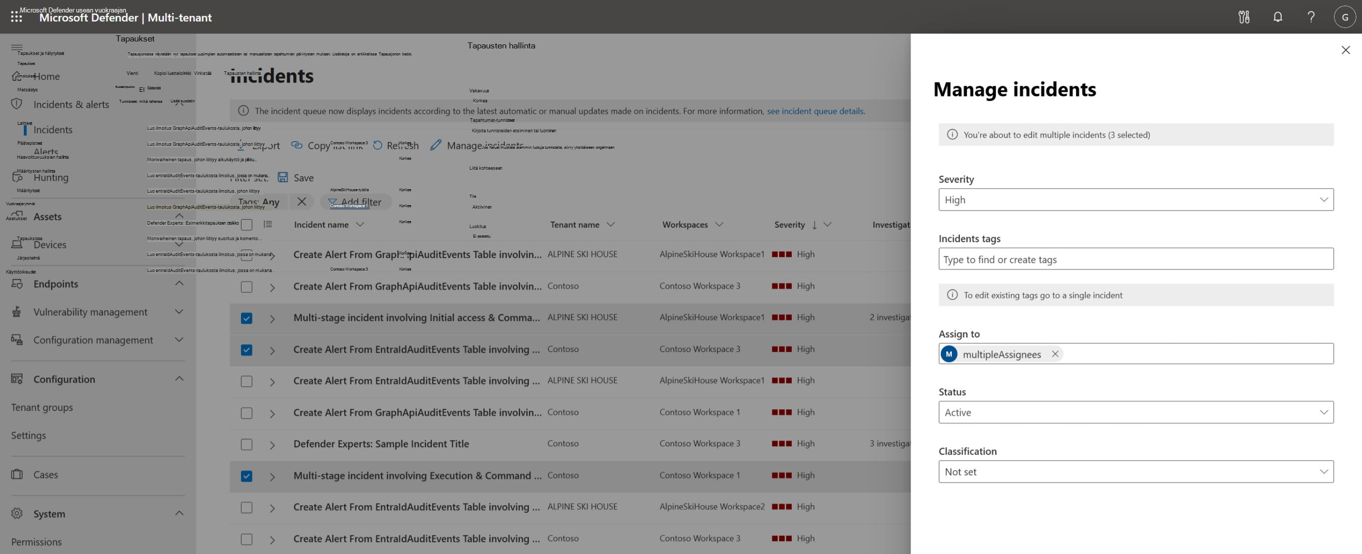Open the user account avatar G
The width and height of the screenshot is (1362, 554).
click(x=1345, y=17)
